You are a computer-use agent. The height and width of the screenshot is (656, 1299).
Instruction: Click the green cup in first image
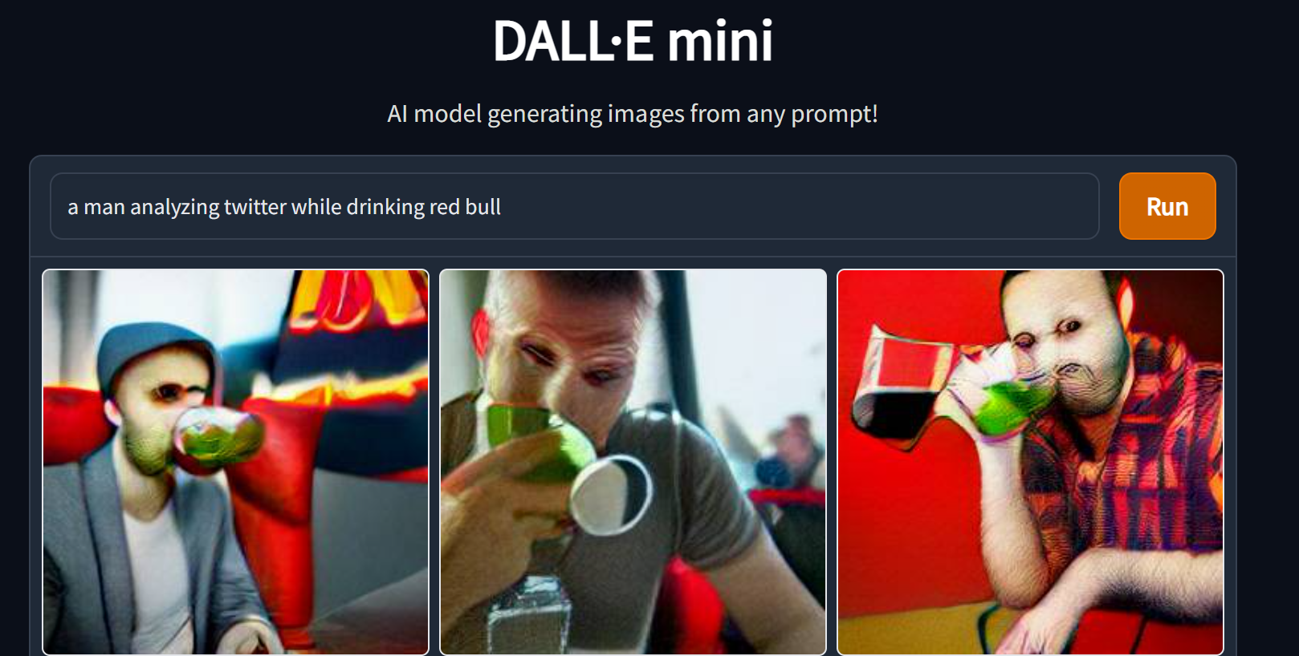[217, 437]
